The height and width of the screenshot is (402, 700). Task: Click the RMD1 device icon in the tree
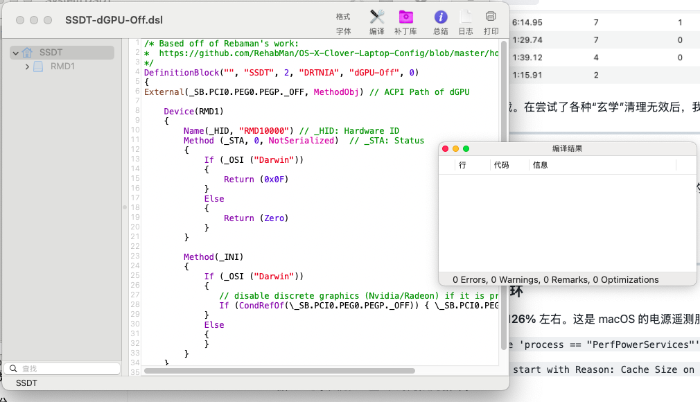click(39, 67)
